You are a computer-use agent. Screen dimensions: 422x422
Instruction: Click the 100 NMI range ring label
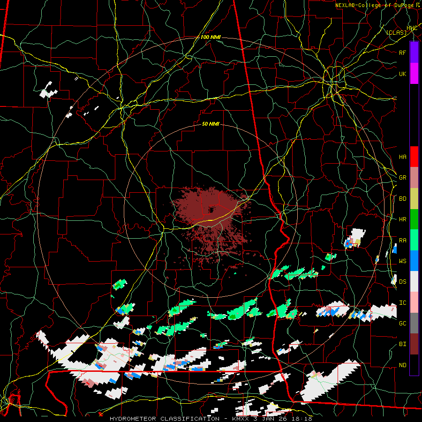pyautogui.click(x=211, y=37)
